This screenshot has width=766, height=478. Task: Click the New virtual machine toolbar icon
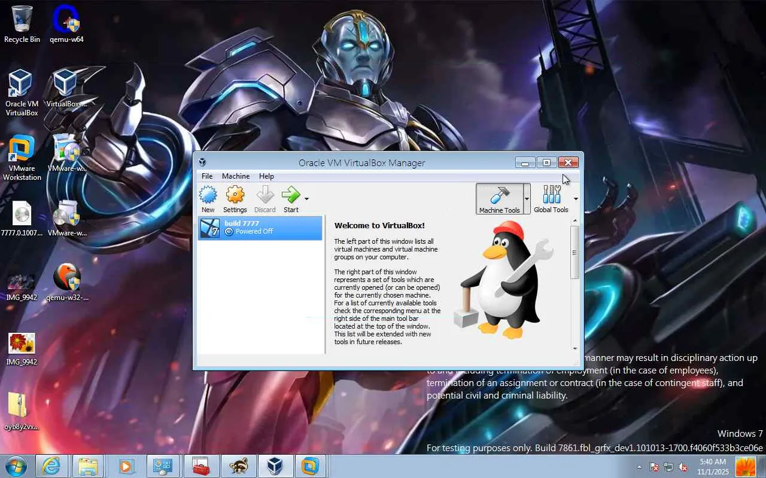pos(208,199)
